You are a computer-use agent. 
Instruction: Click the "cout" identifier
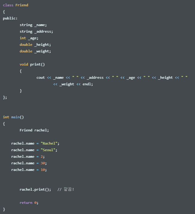click(41, 78)
